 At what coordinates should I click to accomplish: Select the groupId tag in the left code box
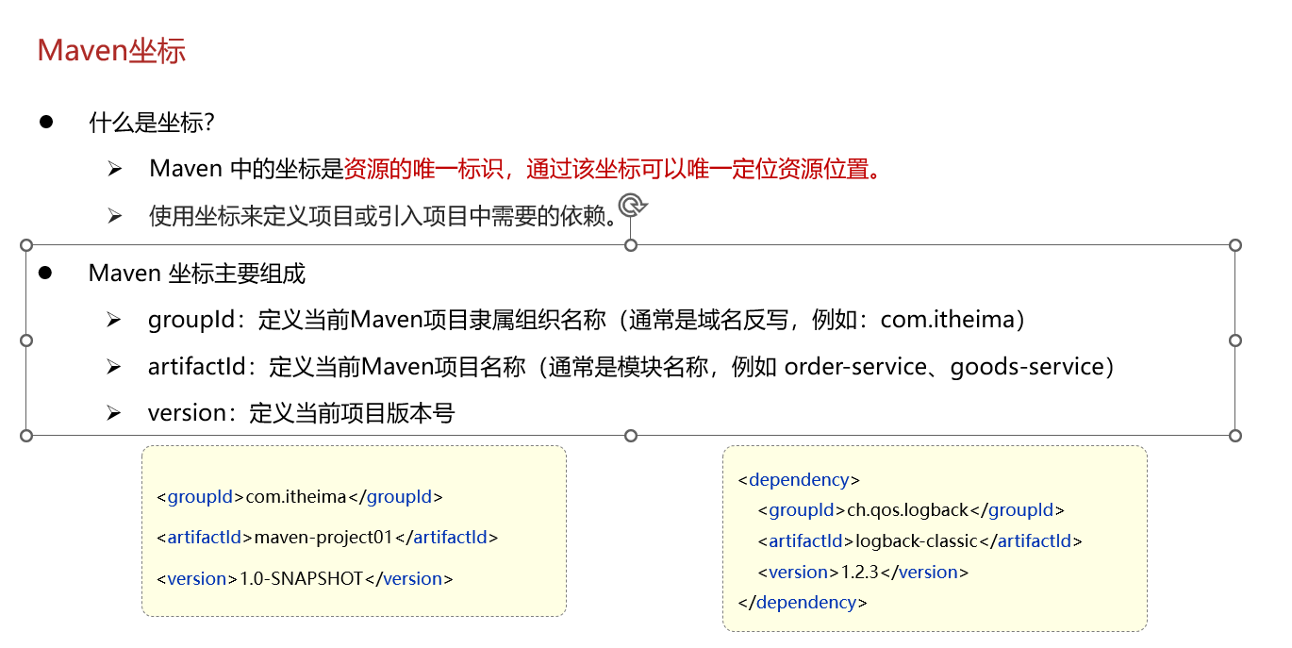(x=199, y=496)
